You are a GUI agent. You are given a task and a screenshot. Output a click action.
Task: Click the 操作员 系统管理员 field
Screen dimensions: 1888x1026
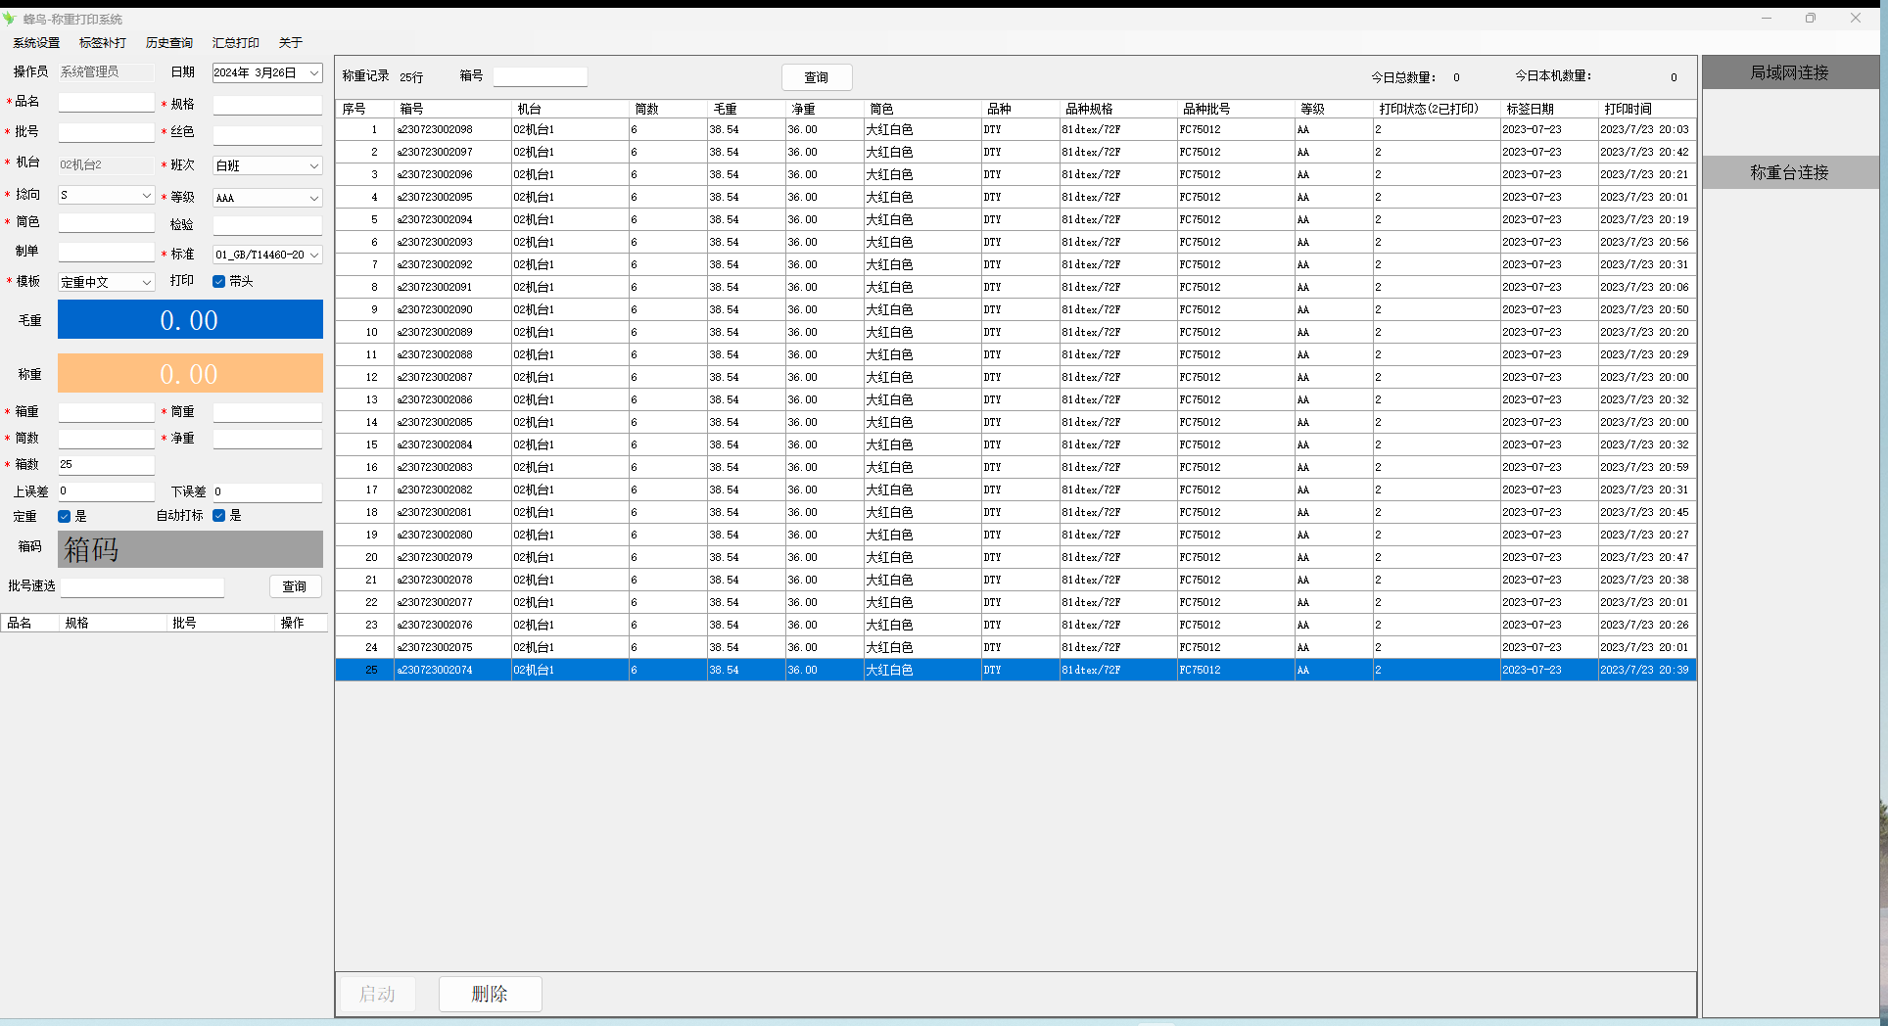[x=106, y=72]
